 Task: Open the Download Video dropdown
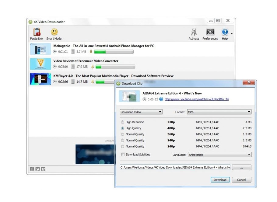141,112
